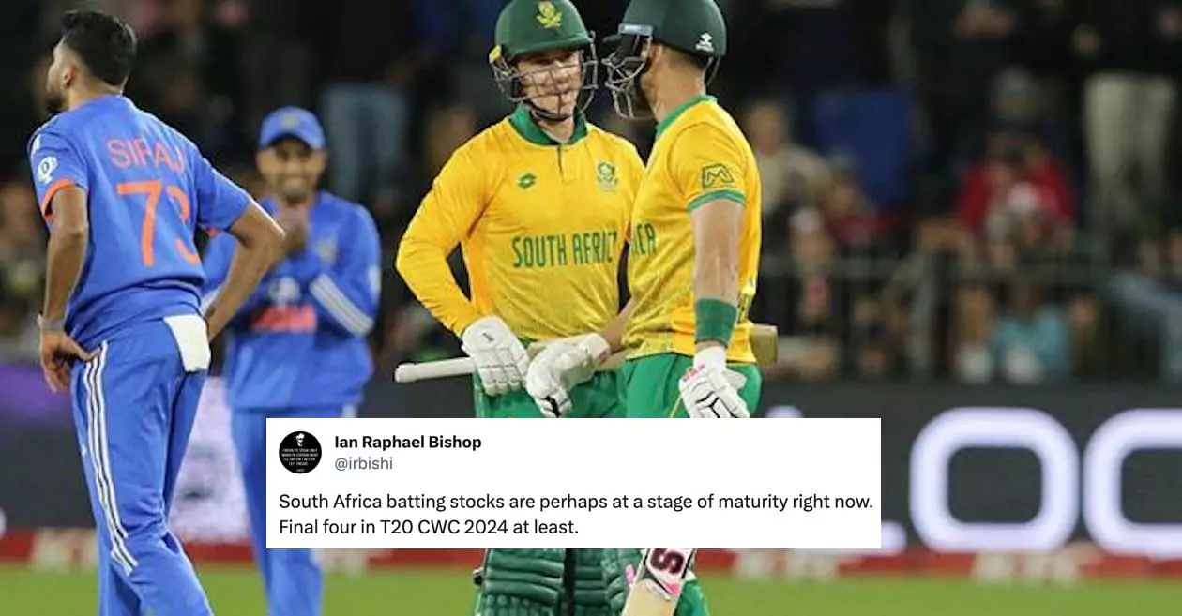Click the bat with pink sticker at bottom
The image size is (1182, 616).
coord(660,581)
